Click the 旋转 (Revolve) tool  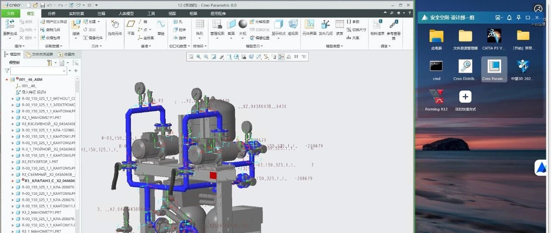180,38
